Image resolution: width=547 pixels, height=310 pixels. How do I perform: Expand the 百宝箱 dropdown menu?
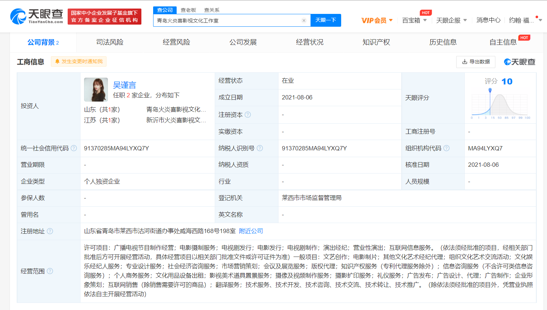[x=414, y=20]
